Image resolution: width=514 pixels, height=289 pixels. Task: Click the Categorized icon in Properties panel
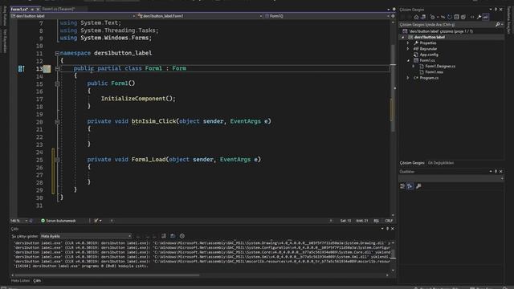pyautogui.click(x=402, y=186)
